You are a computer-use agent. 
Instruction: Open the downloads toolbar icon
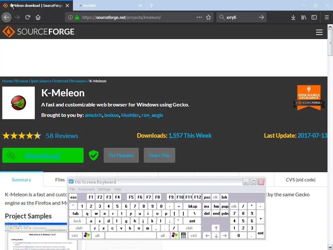coord(293,17)
